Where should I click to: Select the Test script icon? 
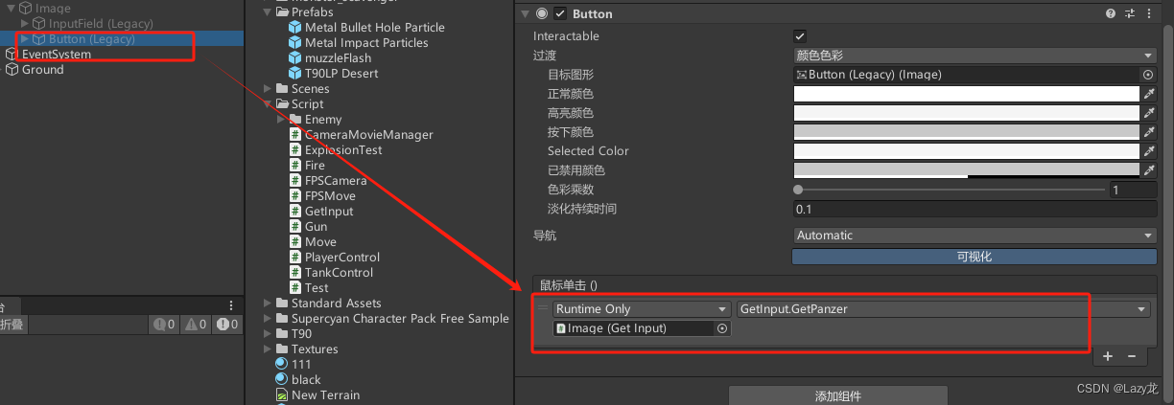coord(295,288)
